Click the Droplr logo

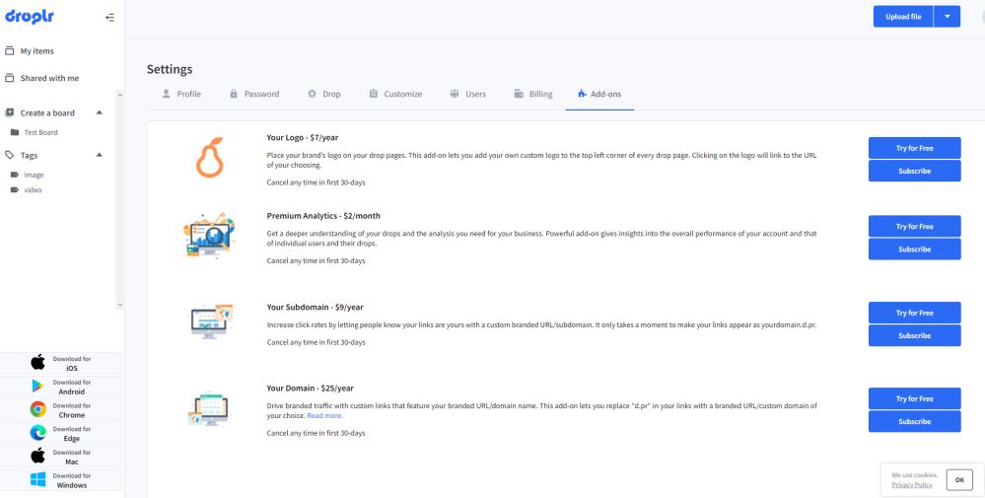pyautogui.click(x=30, y=17)
